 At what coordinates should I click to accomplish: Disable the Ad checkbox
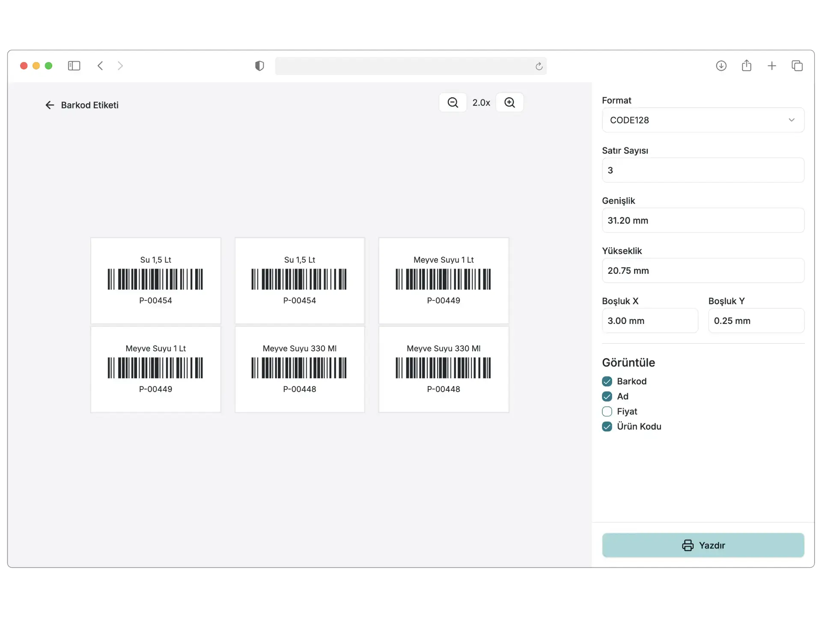(607, 396)
